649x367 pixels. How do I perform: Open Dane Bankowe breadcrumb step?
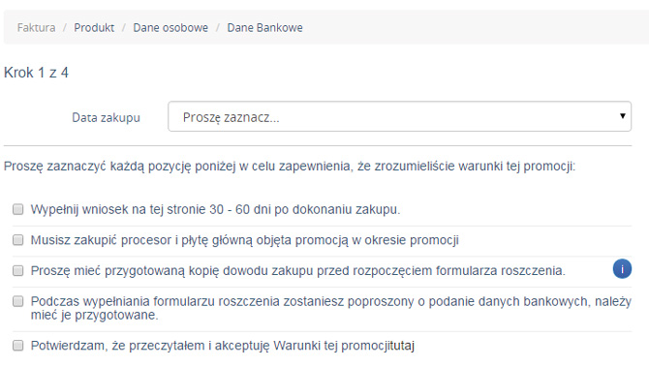264,28
